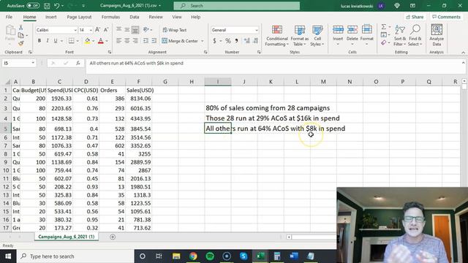Screen dimensions: 468x263
Task: Click the Fill Color bucket icon
Action: (x=87, y=41)
